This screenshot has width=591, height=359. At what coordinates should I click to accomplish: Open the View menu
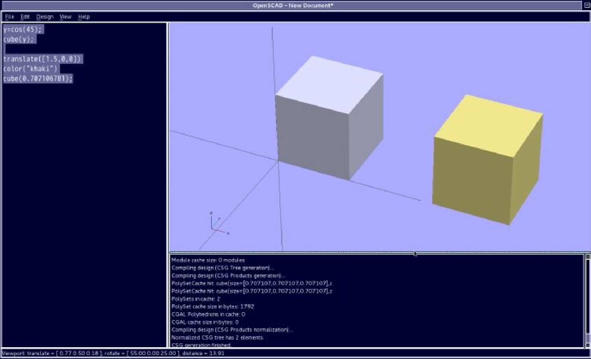(65, 17)
